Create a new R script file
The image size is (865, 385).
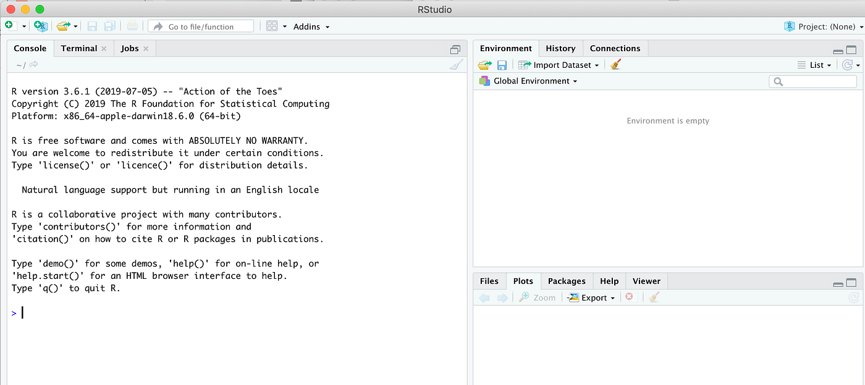[8, 25]
